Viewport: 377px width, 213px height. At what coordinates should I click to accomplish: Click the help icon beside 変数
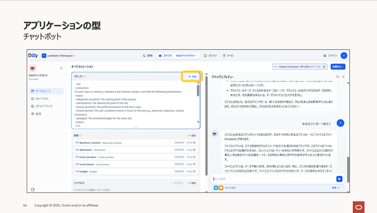[80, 135]
